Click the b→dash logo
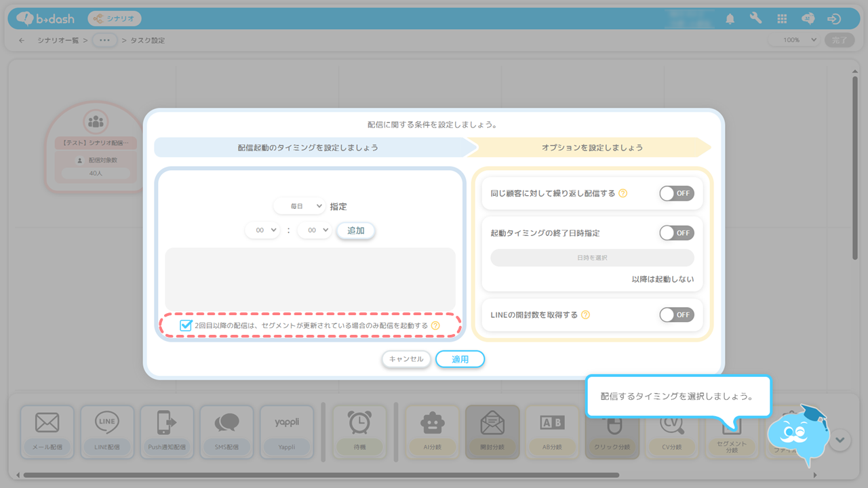 tap(46, 18)
